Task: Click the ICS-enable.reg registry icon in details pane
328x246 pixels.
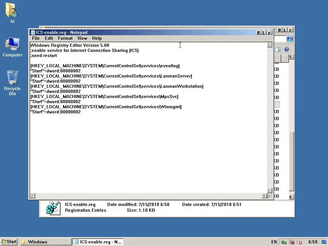Action: [x=53, y=208]
